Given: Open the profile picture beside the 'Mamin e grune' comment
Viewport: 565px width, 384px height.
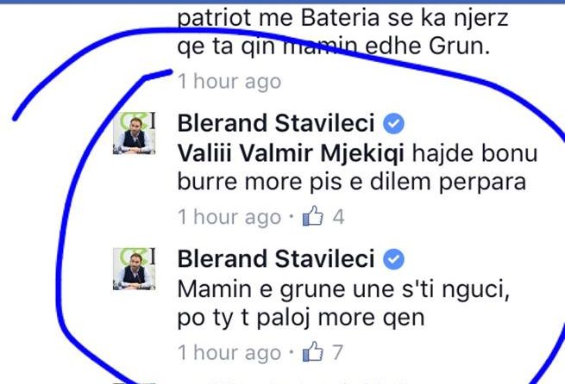Looking at the screenshot, I should pos(134,269).
